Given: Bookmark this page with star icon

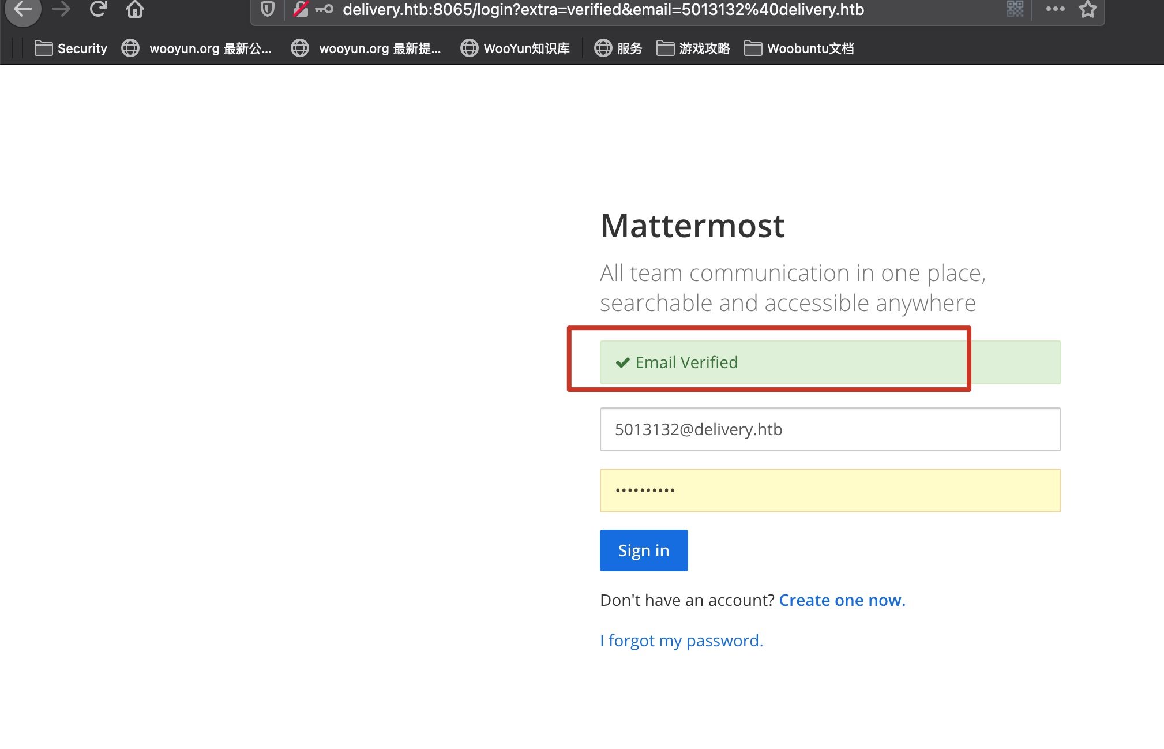Looking at the screenshot, I should coord(1088,9).
